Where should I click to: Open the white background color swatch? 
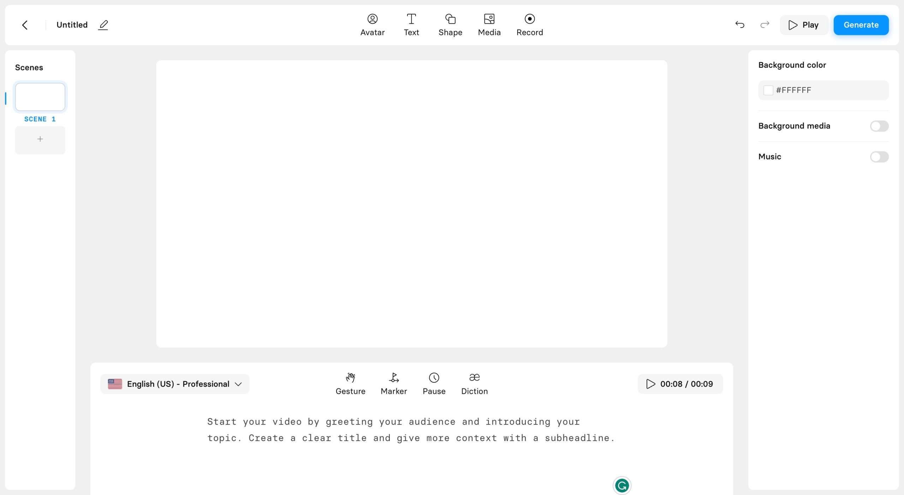768,90
